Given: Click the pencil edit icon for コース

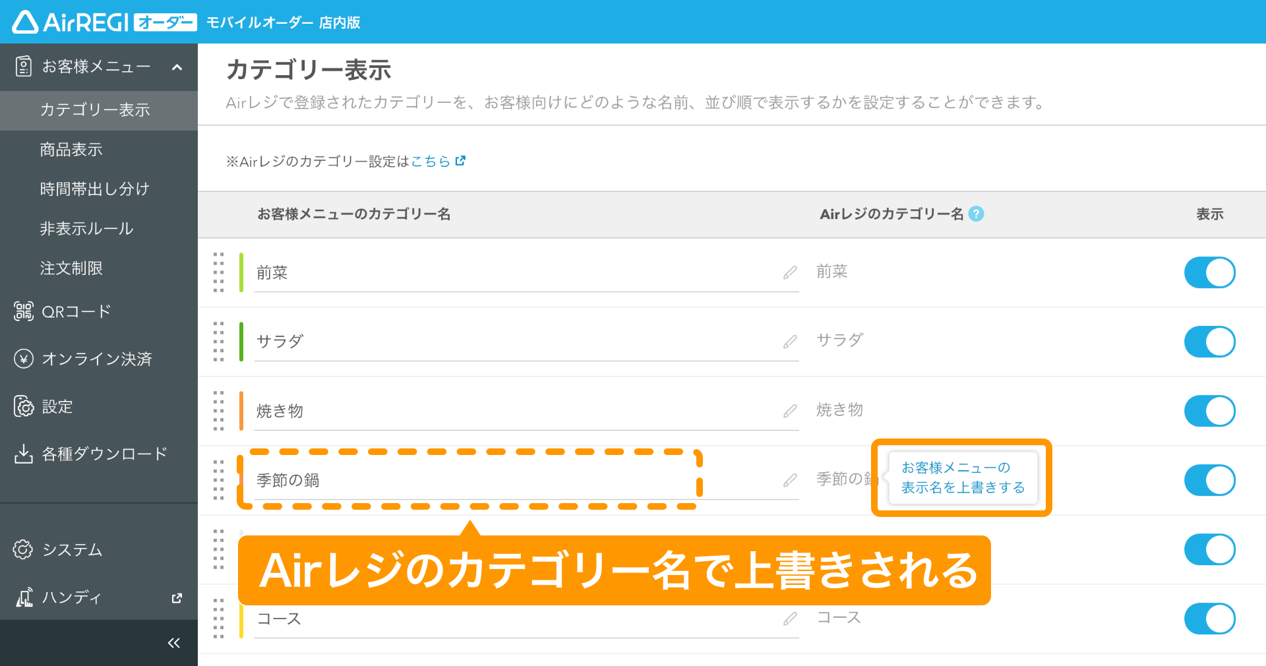Looking at the screenshot, I should point(790,619).
